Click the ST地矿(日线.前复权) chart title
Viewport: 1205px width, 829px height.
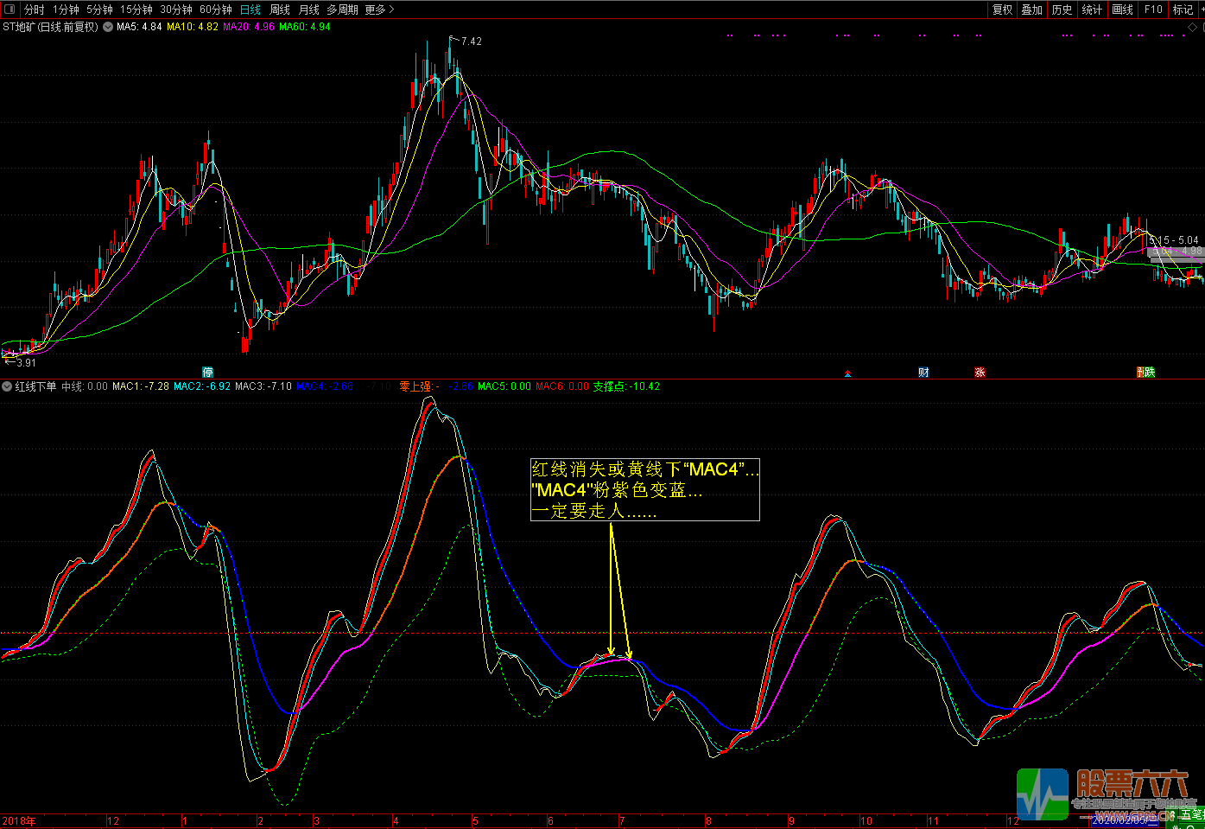(x=50, y=27)
